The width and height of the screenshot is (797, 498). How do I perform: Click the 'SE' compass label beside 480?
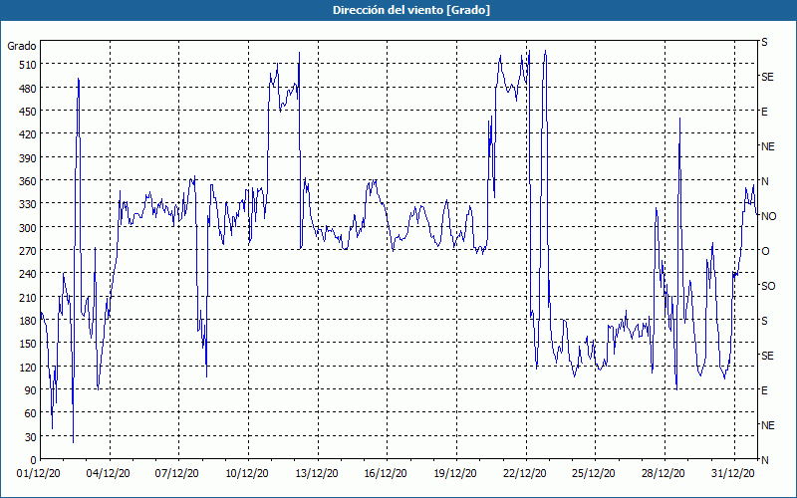767,78
